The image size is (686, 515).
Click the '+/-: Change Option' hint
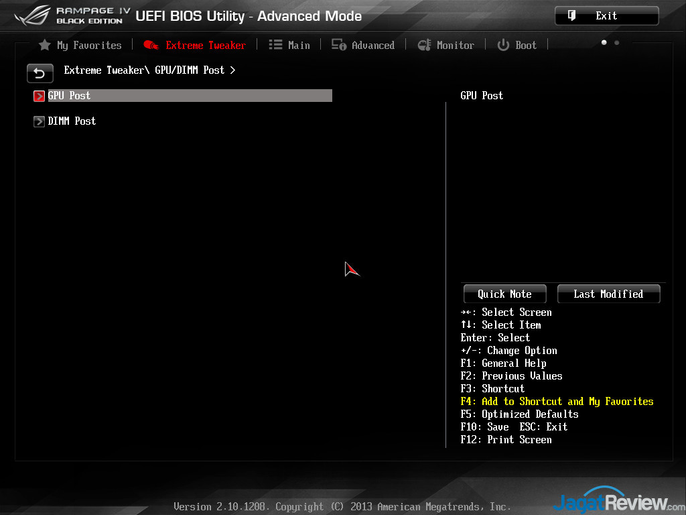click(509, 350)
